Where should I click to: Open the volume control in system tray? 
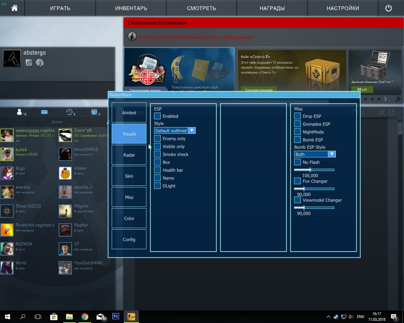point(351,317)
